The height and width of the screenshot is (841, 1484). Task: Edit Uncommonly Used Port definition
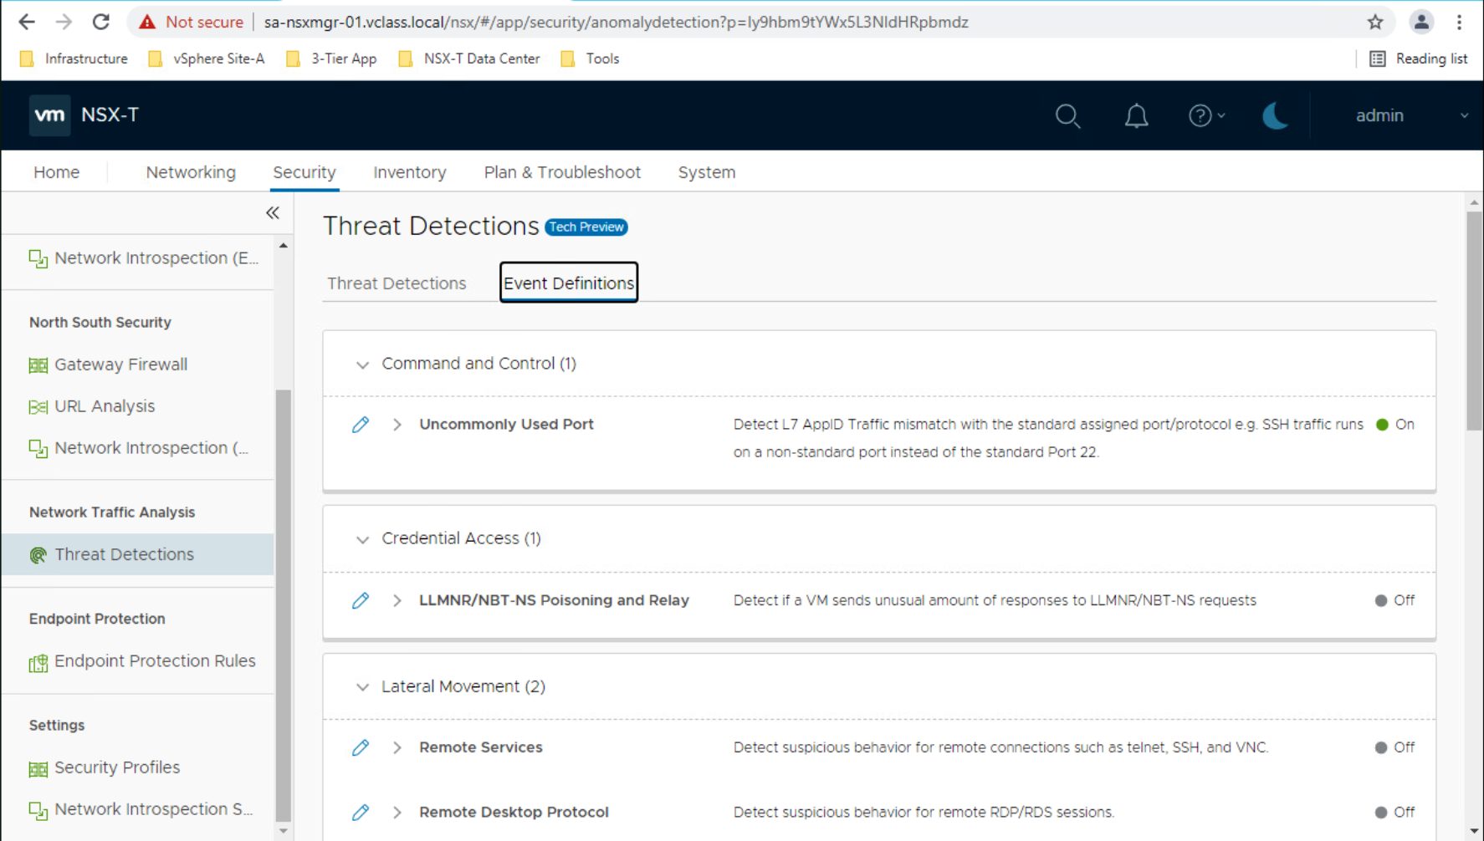[x=361, y=425]
